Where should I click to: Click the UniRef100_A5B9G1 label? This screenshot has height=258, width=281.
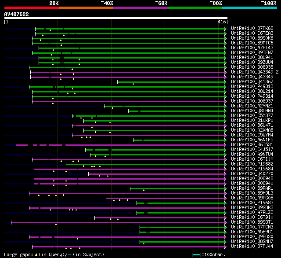point(252,232)
